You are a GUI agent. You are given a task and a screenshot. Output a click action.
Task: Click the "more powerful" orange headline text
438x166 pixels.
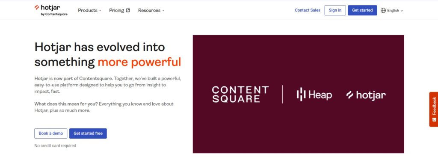coord(139,62)
